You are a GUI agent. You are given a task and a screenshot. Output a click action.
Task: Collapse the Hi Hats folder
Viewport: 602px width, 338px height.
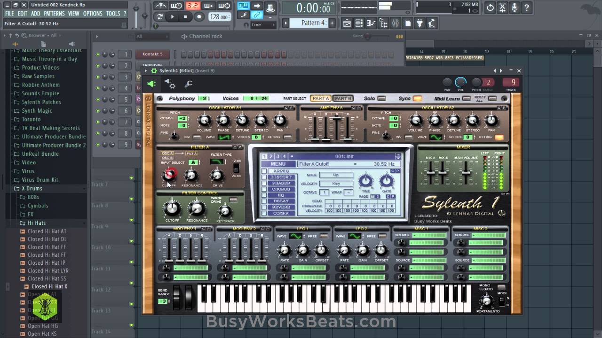click(37, 223)
